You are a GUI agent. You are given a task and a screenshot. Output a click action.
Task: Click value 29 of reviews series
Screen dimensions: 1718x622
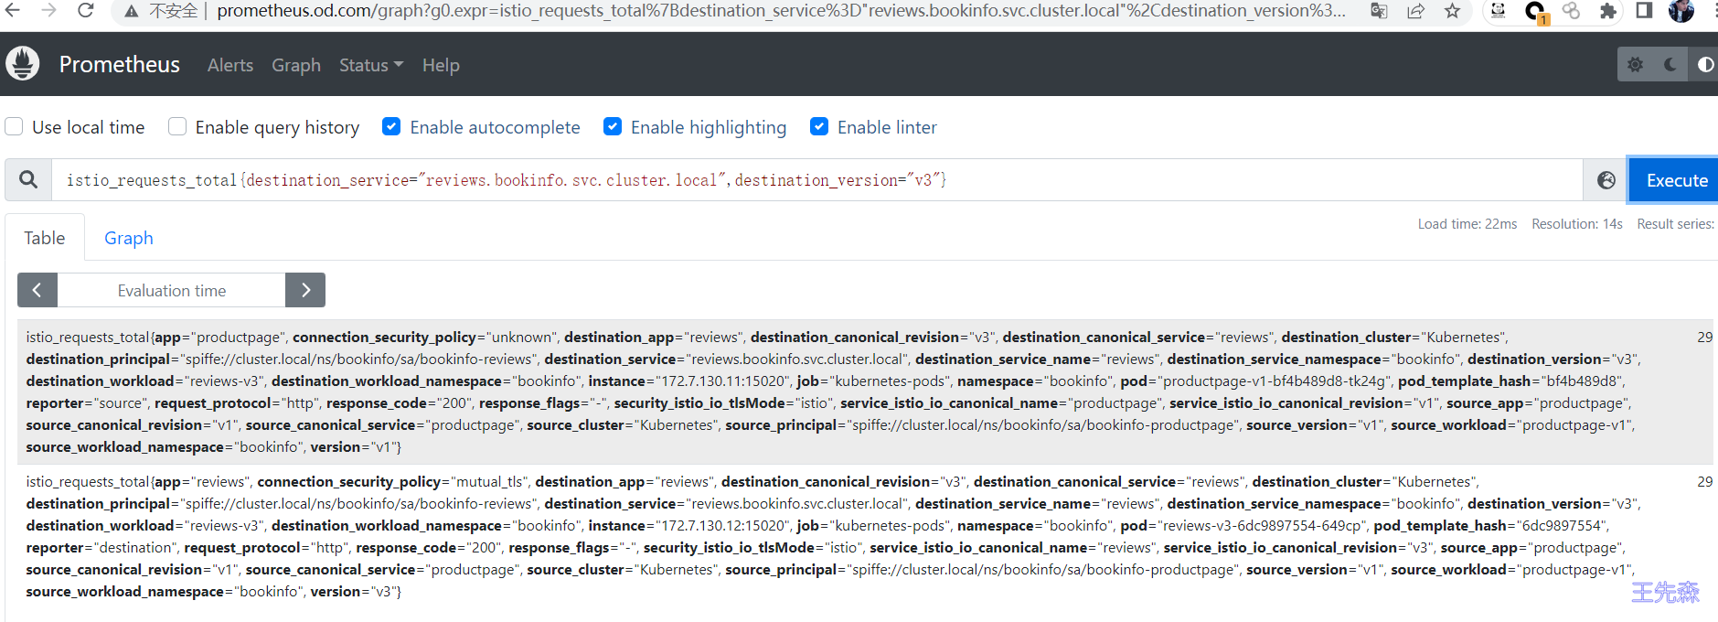tap(1704, 481)
